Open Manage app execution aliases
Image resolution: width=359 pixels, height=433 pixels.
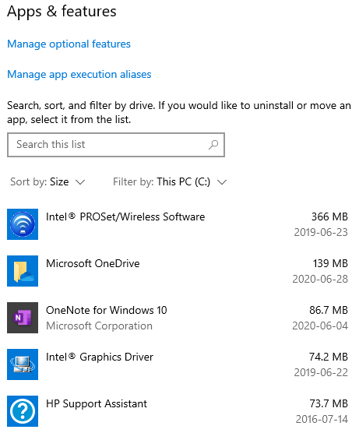[79, 75]
